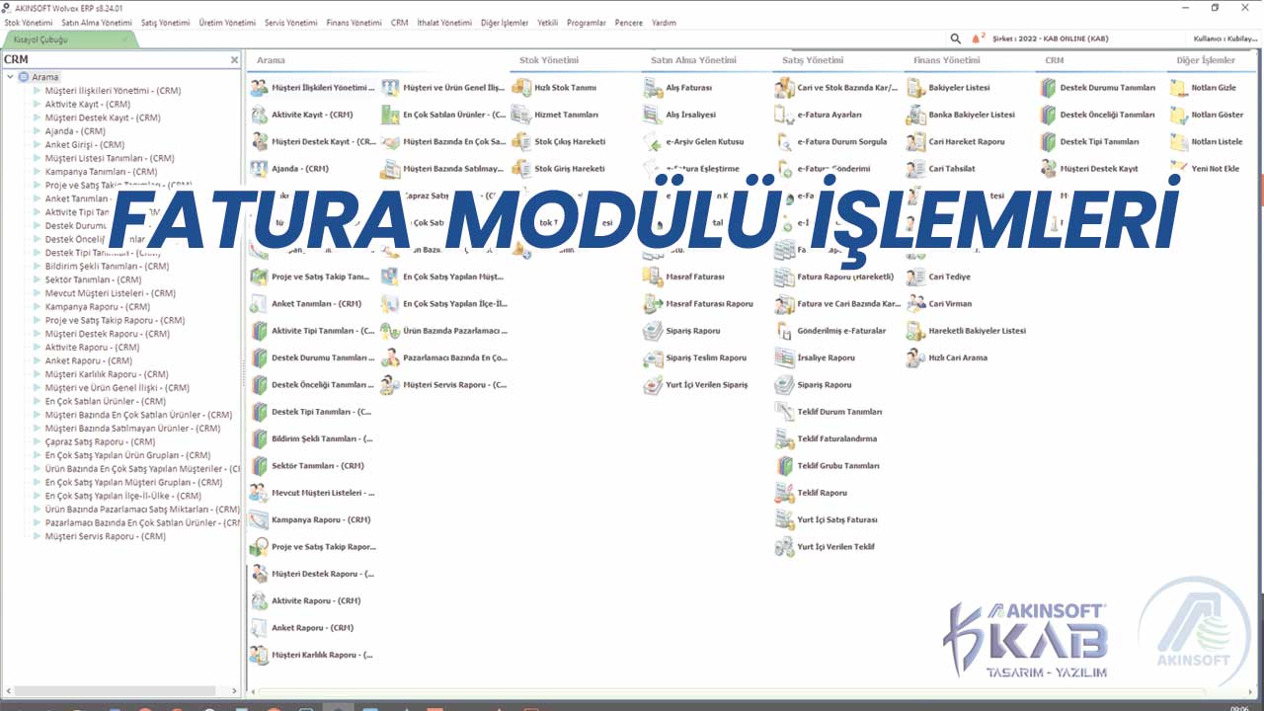
Task: Select Çapraz Satış Raporu tree item
Action: coord(100,442)
